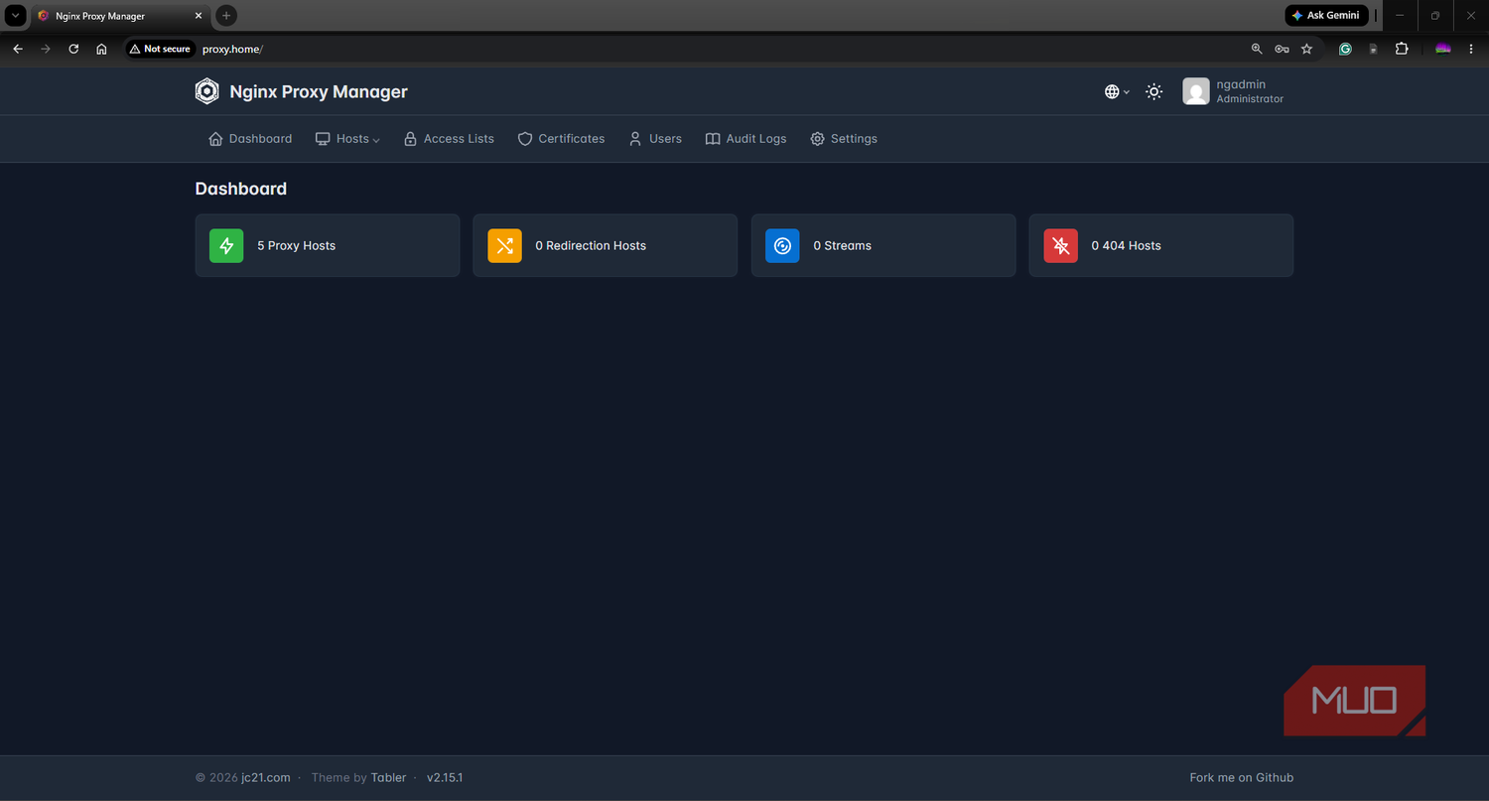Open the language globe selector

click(x=1117, y=91)
